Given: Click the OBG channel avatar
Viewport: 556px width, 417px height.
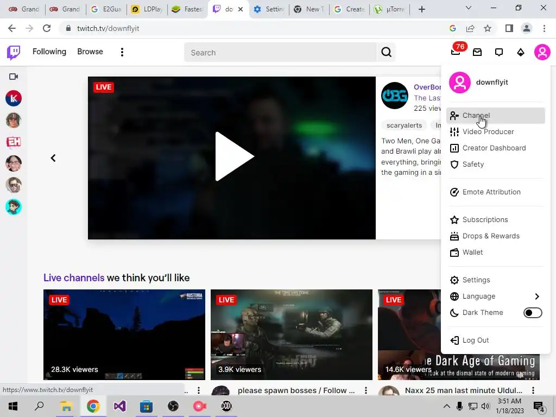Looking at the screenshot, I should 394,96.
